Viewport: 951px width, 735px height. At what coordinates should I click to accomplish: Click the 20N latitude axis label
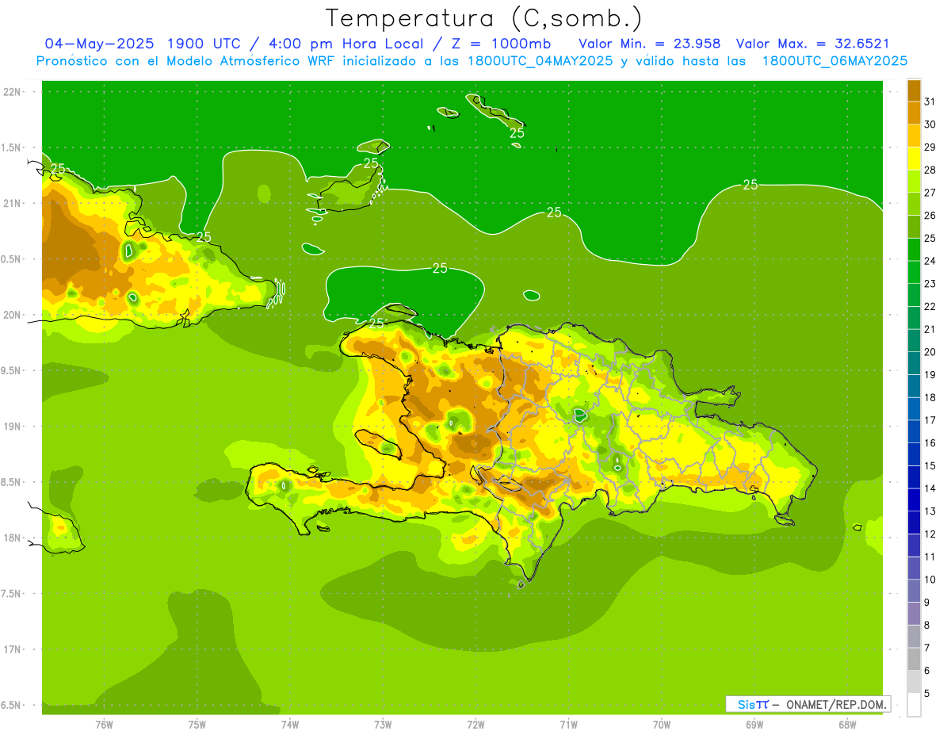(12, 315)
